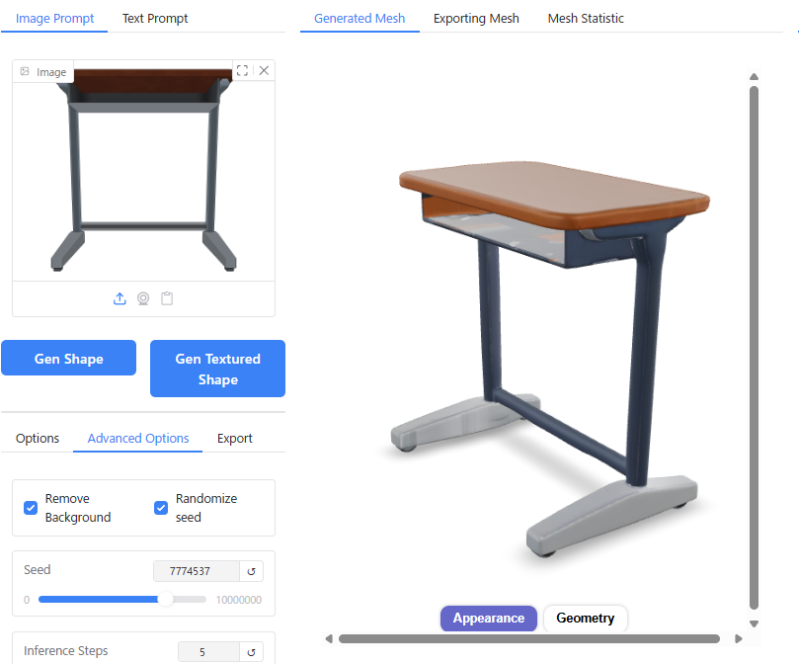Select the Appearance view button
The image size is (799, 664).
[489, 619]
